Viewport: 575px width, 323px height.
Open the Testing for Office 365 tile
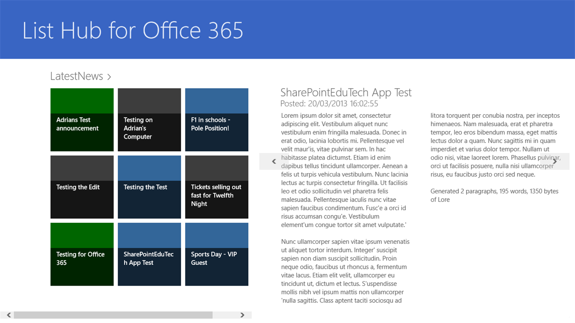82,254
